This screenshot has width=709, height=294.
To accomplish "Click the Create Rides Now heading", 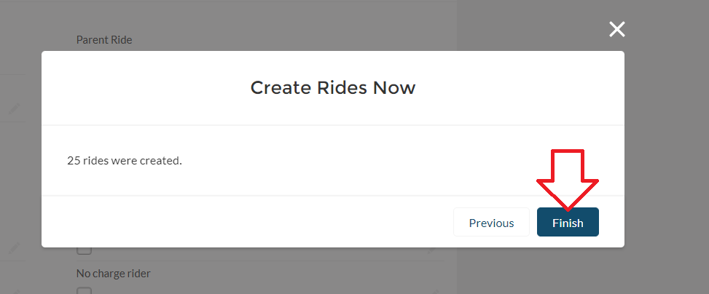I will pos(333,88).
